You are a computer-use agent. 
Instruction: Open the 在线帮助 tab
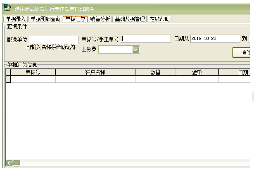(159, 19)
